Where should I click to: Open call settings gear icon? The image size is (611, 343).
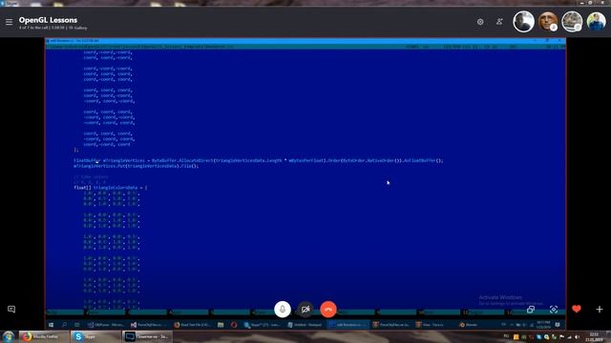pos(480,22)
